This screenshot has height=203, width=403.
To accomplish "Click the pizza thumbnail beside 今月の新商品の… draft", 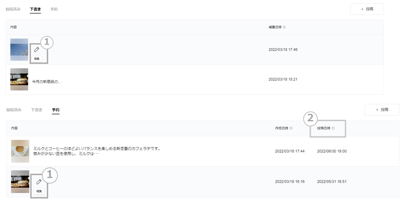I will click(x=19, y=79).
